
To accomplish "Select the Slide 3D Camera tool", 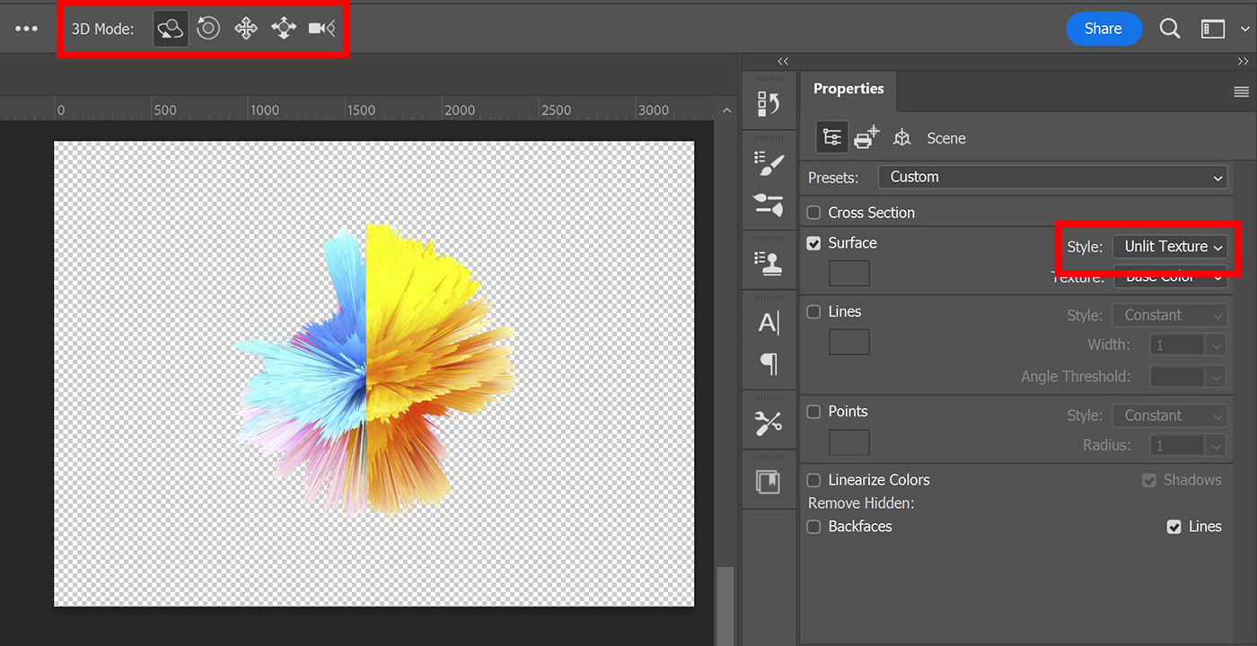I will point(283,28).
